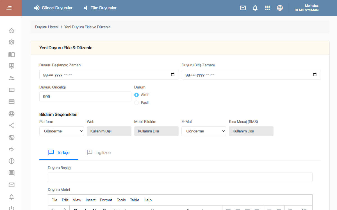Open the Format menu in the editor
Image resolution: width=337 pixels, height=210 pixels.
pos(106,200)
